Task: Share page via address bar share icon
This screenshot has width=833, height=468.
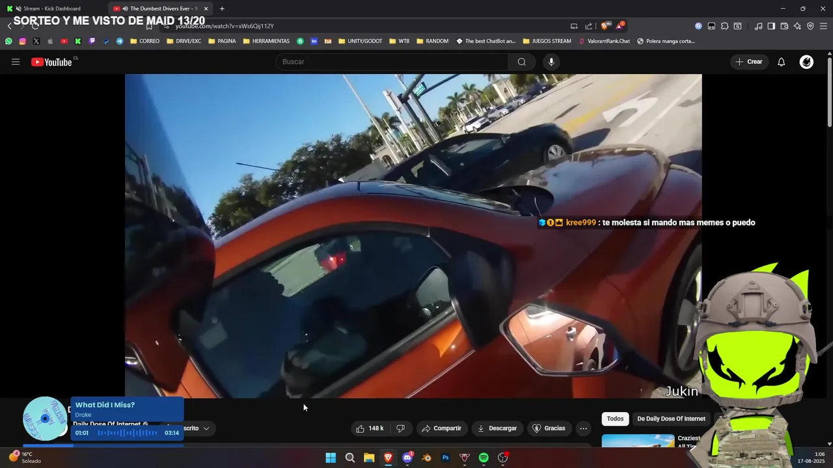Action: 589,26
